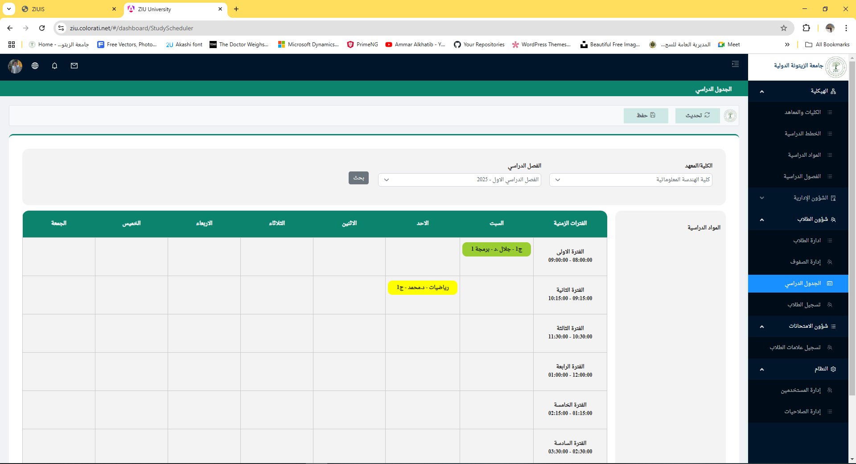
Task: Click المواد الدراسية panel heading
Action: tap(704, 228)
